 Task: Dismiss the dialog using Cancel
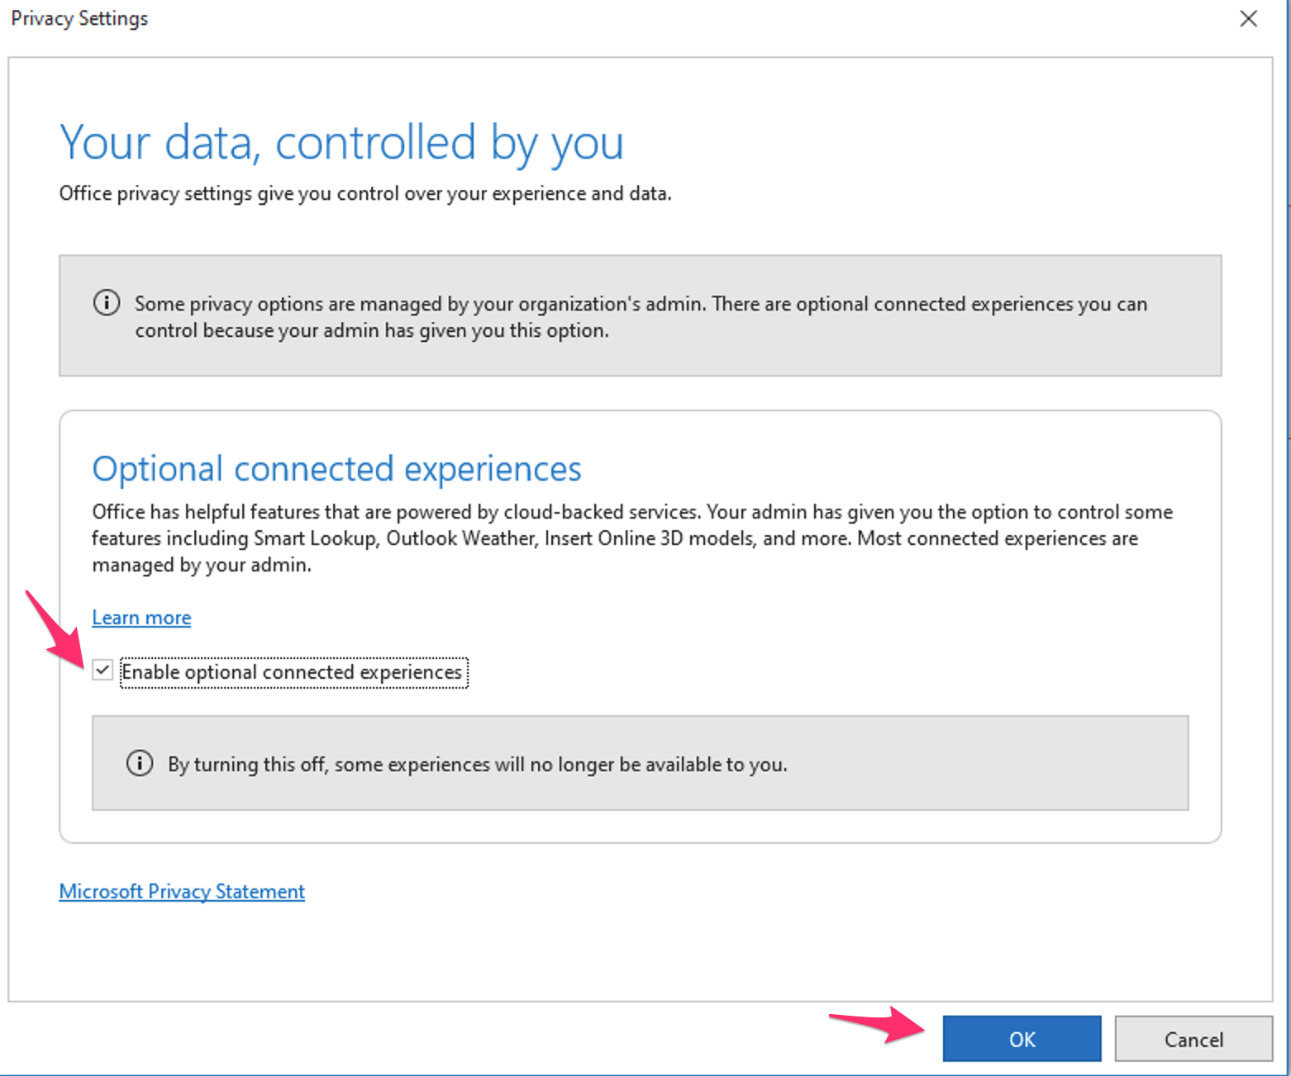(1193, 1039)
